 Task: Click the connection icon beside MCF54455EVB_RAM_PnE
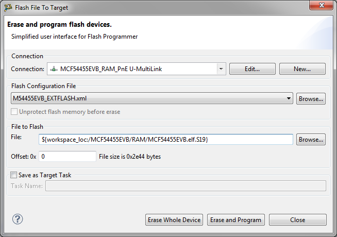54,69
